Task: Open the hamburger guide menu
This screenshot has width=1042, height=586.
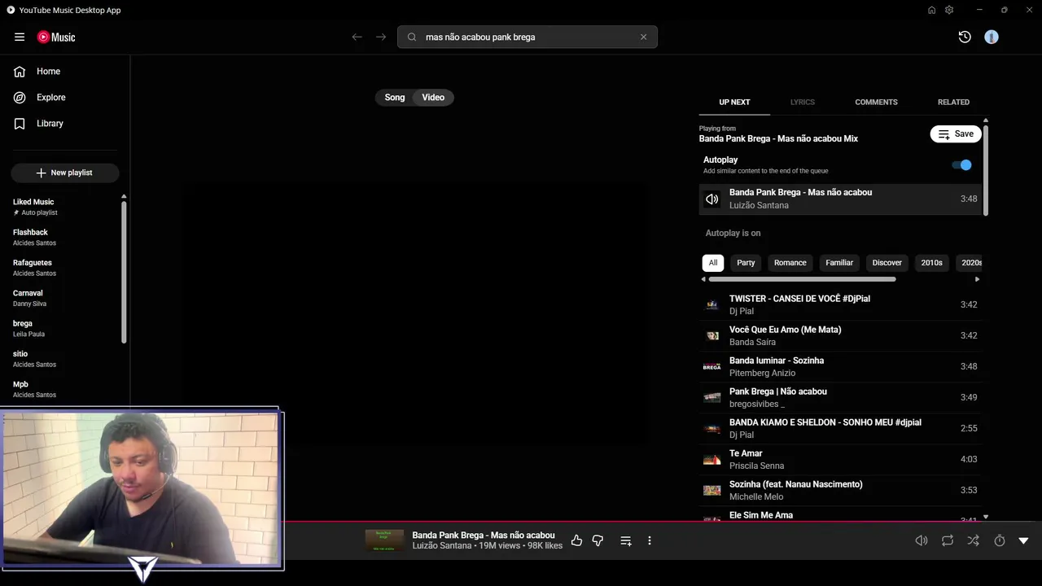Action: 20,37
